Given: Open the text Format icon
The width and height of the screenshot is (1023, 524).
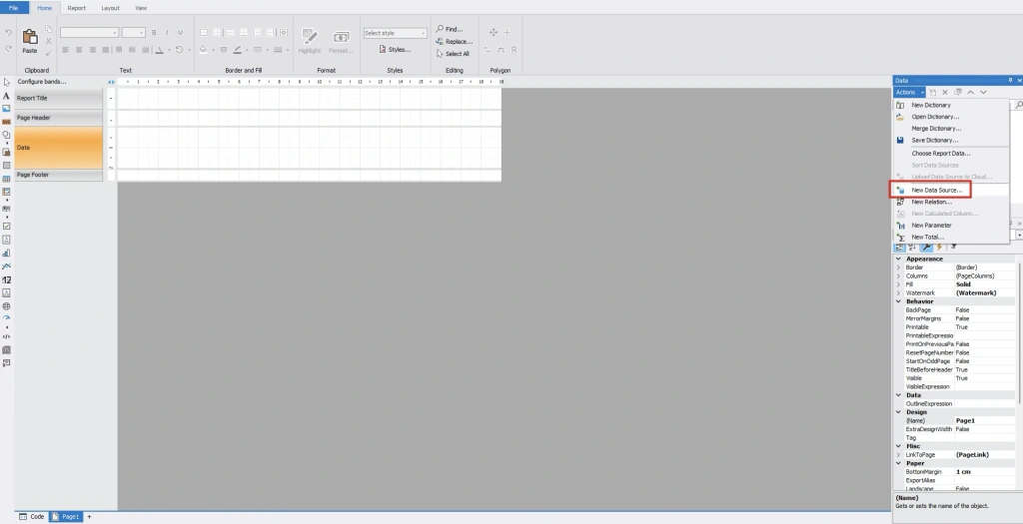Looking at the screenshot, I should click(341, 37).
